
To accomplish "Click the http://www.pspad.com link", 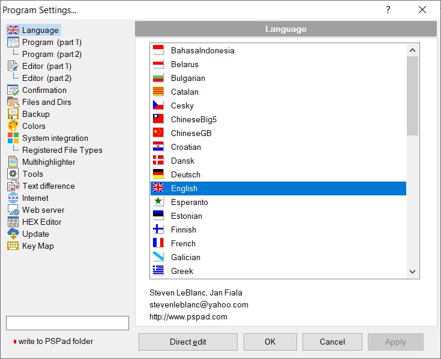I will [188, 317].
